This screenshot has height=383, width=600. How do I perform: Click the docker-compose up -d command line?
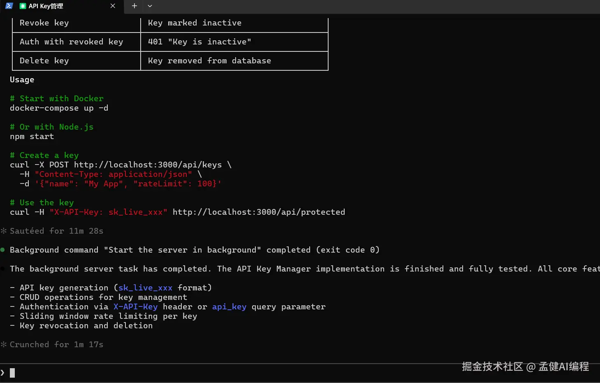[59, 108]
